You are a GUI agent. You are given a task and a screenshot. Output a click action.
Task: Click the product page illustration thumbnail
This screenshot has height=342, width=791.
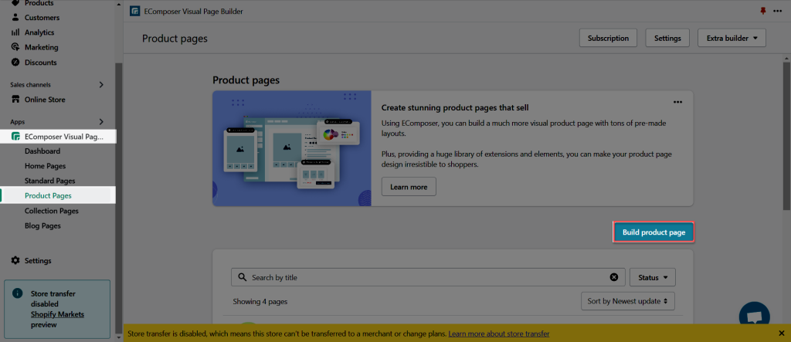tap(291, 148)
